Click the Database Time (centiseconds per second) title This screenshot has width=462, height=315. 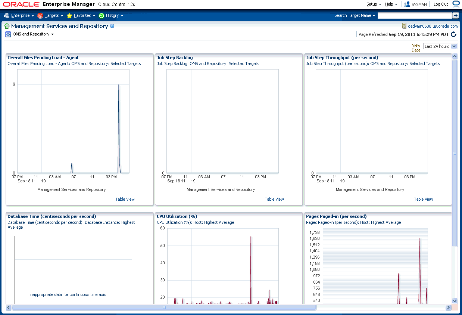coord(52,216)
